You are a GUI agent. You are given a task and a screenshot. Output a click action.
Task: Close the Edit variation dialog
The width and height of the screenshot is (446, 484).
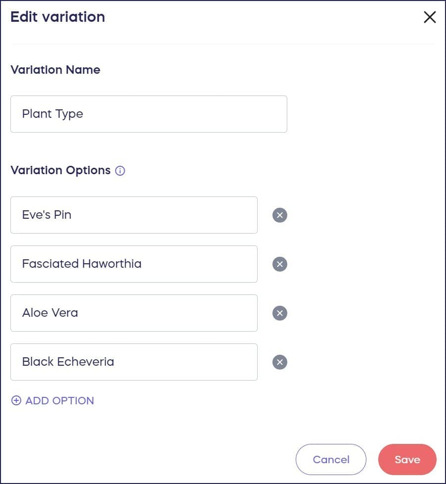point(430,17)
